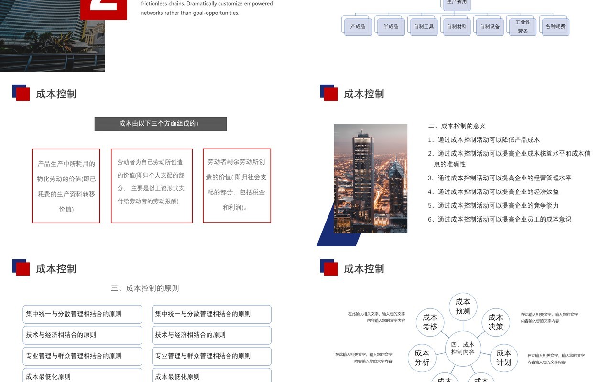Click the 成本决策 circle
Image resolution: width=612 pixels, height=382 pixels.
[x=496, y=322]
